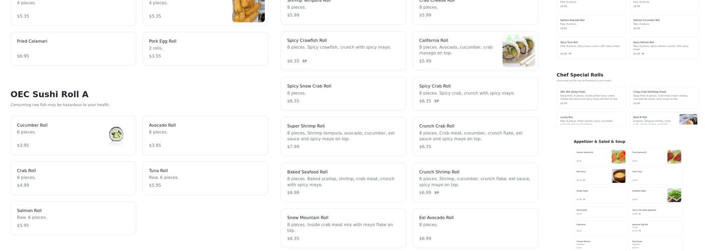Pick the Eel Avocado Roll card
Image resolution: width=705 pixels, height=251 pixels.
click(475, 228)
